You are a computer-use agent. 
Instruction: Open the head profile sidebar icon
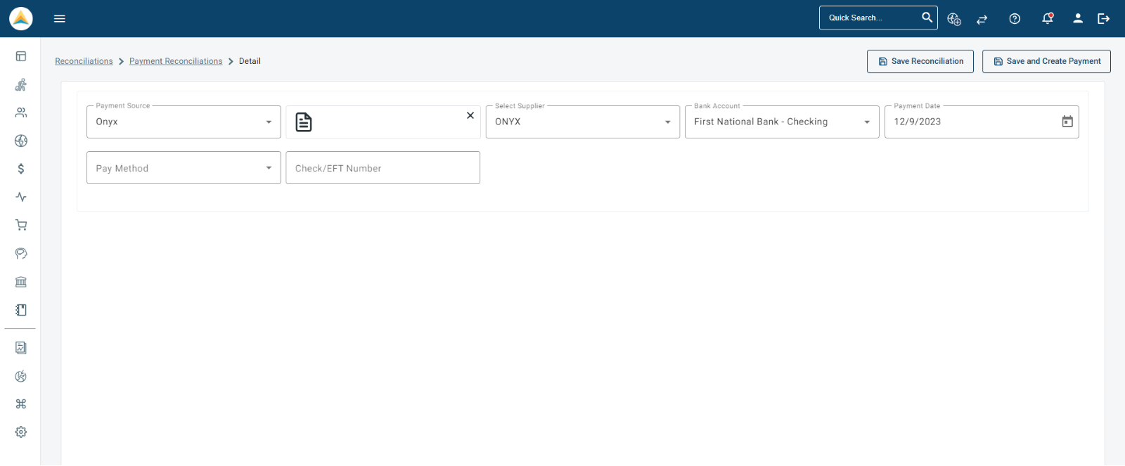[x=21, y=253]
